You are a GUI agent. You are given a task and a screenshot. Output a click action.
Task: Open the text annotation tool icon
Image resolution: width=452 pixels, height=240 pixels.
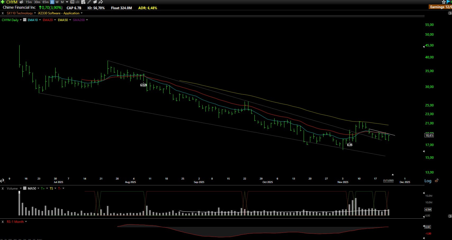click(72, 2)
